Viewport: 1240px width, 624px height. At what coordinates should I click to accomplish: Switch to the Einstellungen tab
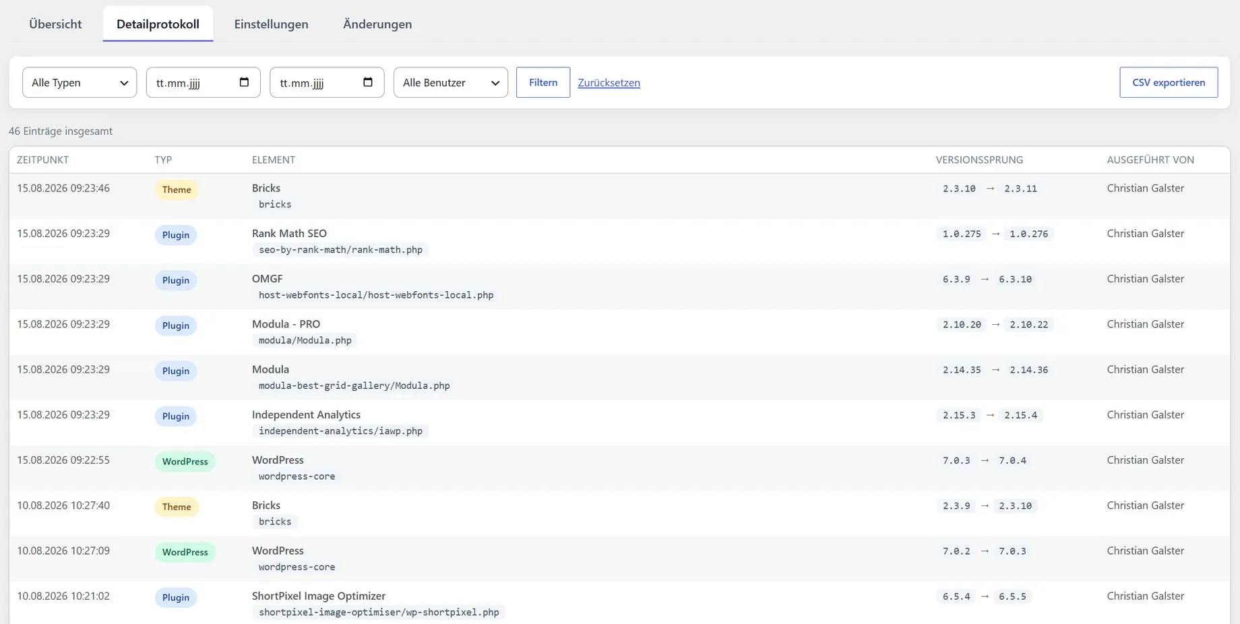[x=271, y=24]
